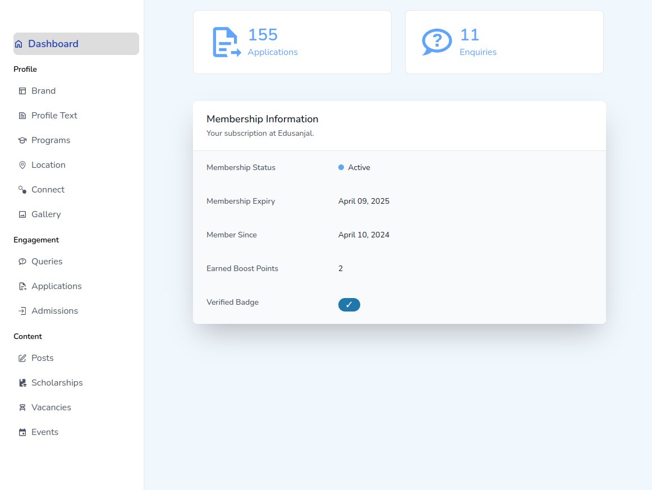
Task: Click the blue Active status dot
Action: pos(341,167)
